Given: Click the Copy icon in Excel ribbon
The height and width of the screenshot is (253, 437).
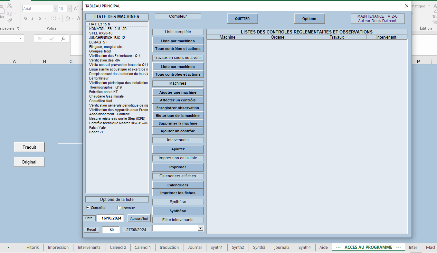Looking at the screenshot, I should point(9,13).
